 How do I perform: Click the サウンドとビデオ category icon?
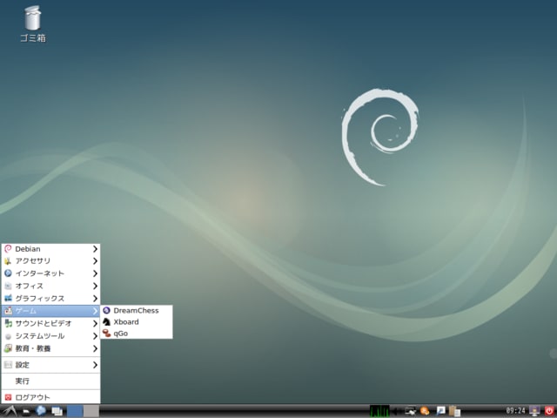point(8,323)
